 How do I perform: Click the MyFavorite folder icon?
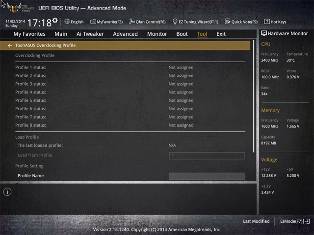93,22
